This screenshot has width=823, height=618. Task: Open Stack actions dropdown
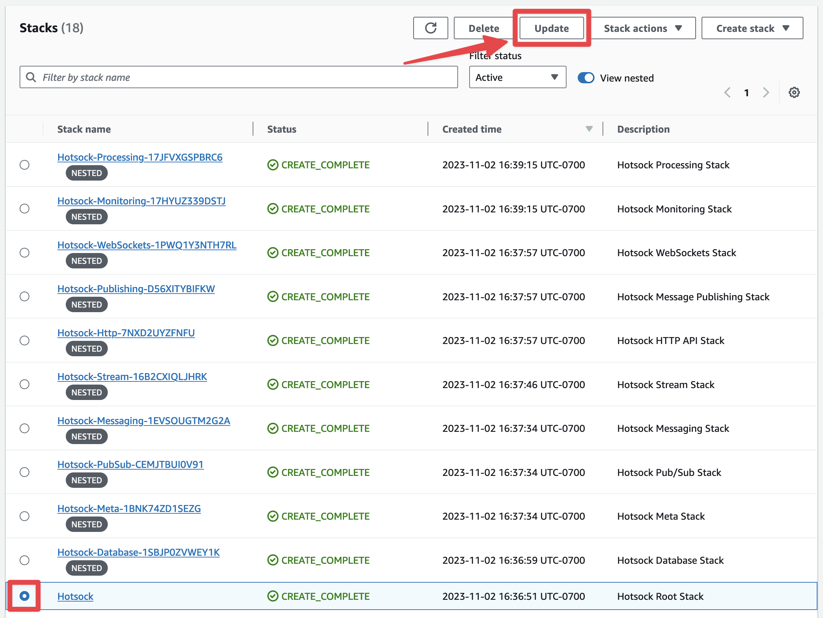[x=643, y=28]
